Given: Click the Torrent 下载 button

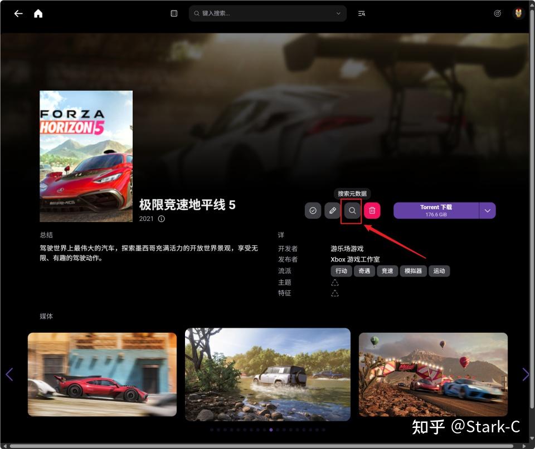Looking at the screenshot, I should (x=436, y=210).
